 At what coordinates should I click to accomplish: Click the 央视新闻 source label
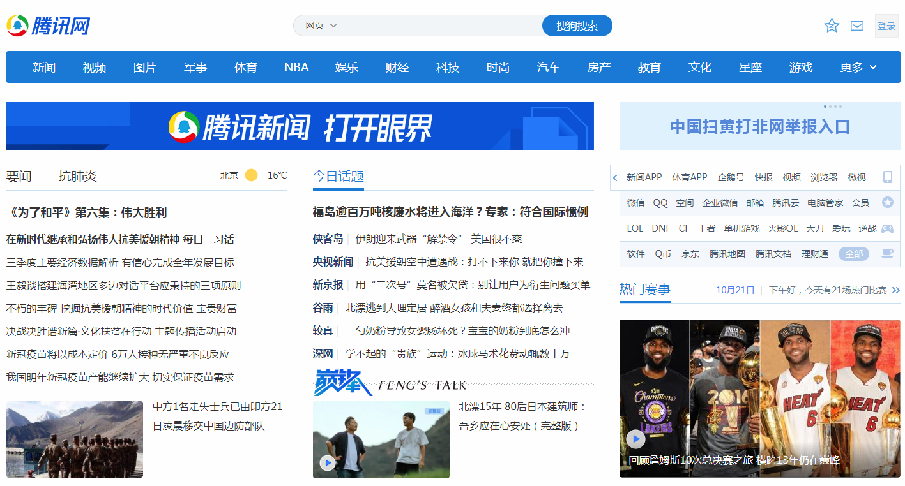(333, 261)
